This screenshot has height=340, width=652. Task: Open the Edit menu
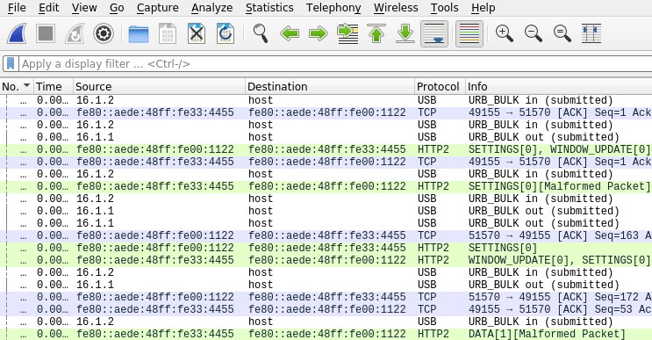pyautogui.click(x=48, y=8)
